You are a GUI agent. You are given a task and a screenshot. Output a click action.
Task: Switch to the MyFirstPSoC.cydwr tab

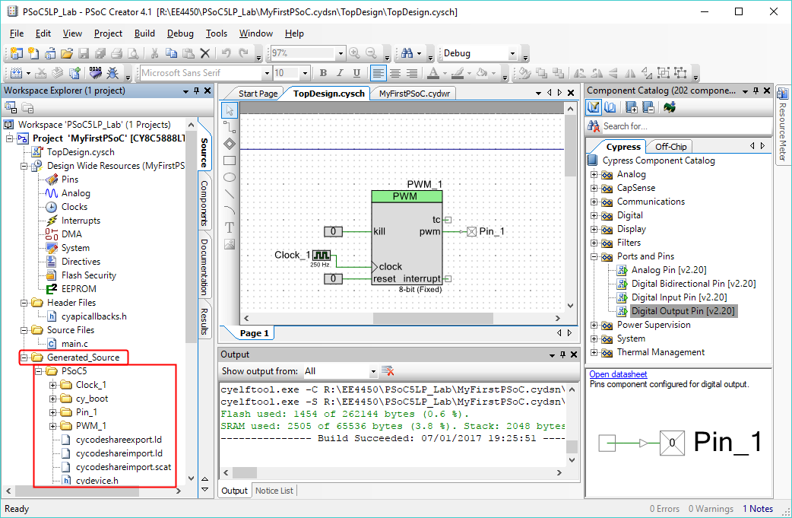(x=414, y=94)
